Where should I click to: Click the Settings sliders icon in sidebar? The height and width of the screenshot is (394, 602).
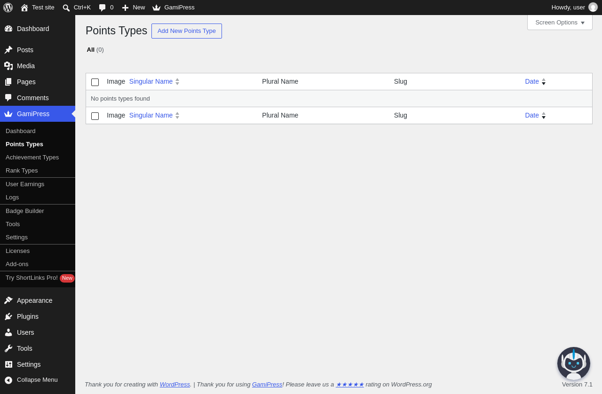coord(8,364)
